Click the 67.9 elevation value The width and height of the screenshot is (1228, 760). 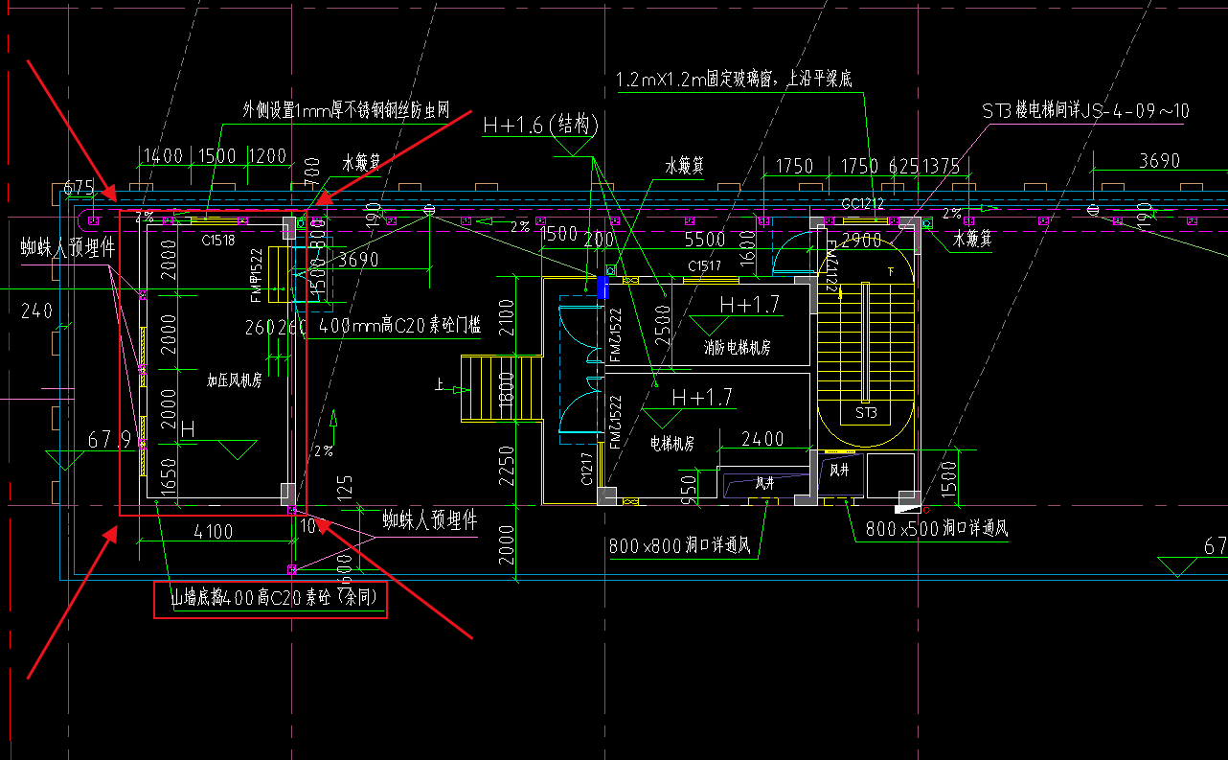(x=110, y=440)
